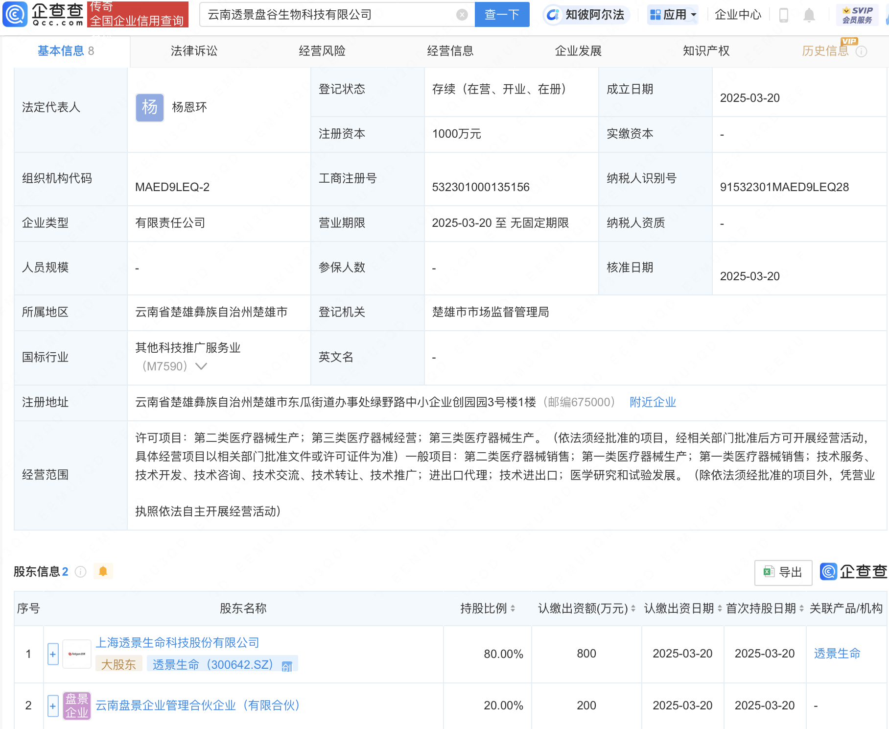Switch to 法律诉讼 tab

pos(194,51)
